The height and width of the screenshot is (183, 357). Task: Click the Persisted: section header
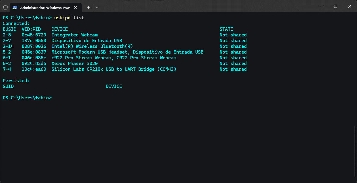pos(14,80)
